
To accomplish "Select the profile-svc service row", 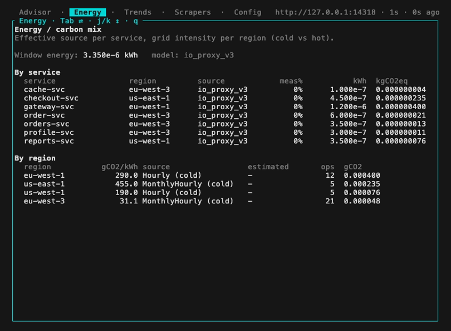I will pos(224,133).
